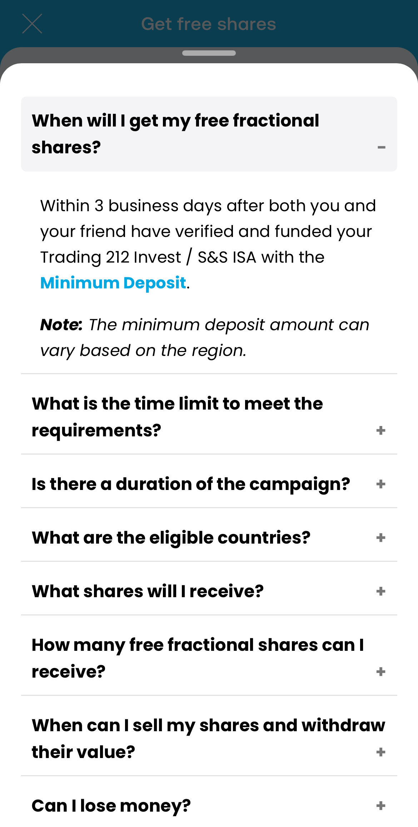The image size is (418, 827).
Task: Expand eligible countries with plus icon
Action: pos(381,538)
